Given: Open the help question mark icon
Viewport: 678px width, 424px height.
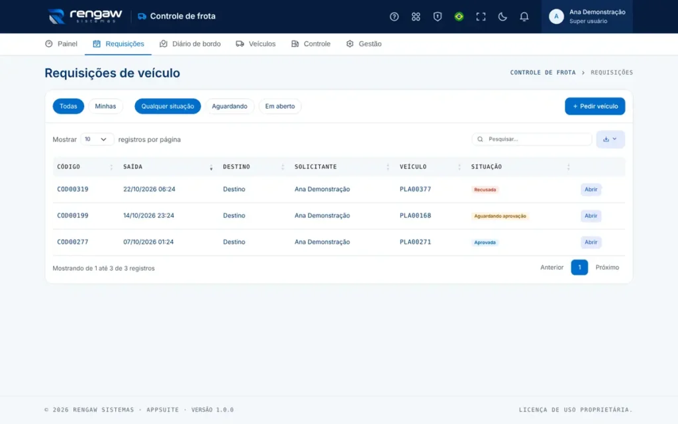Looking at the screenshot, I should [x=394, y=17].
